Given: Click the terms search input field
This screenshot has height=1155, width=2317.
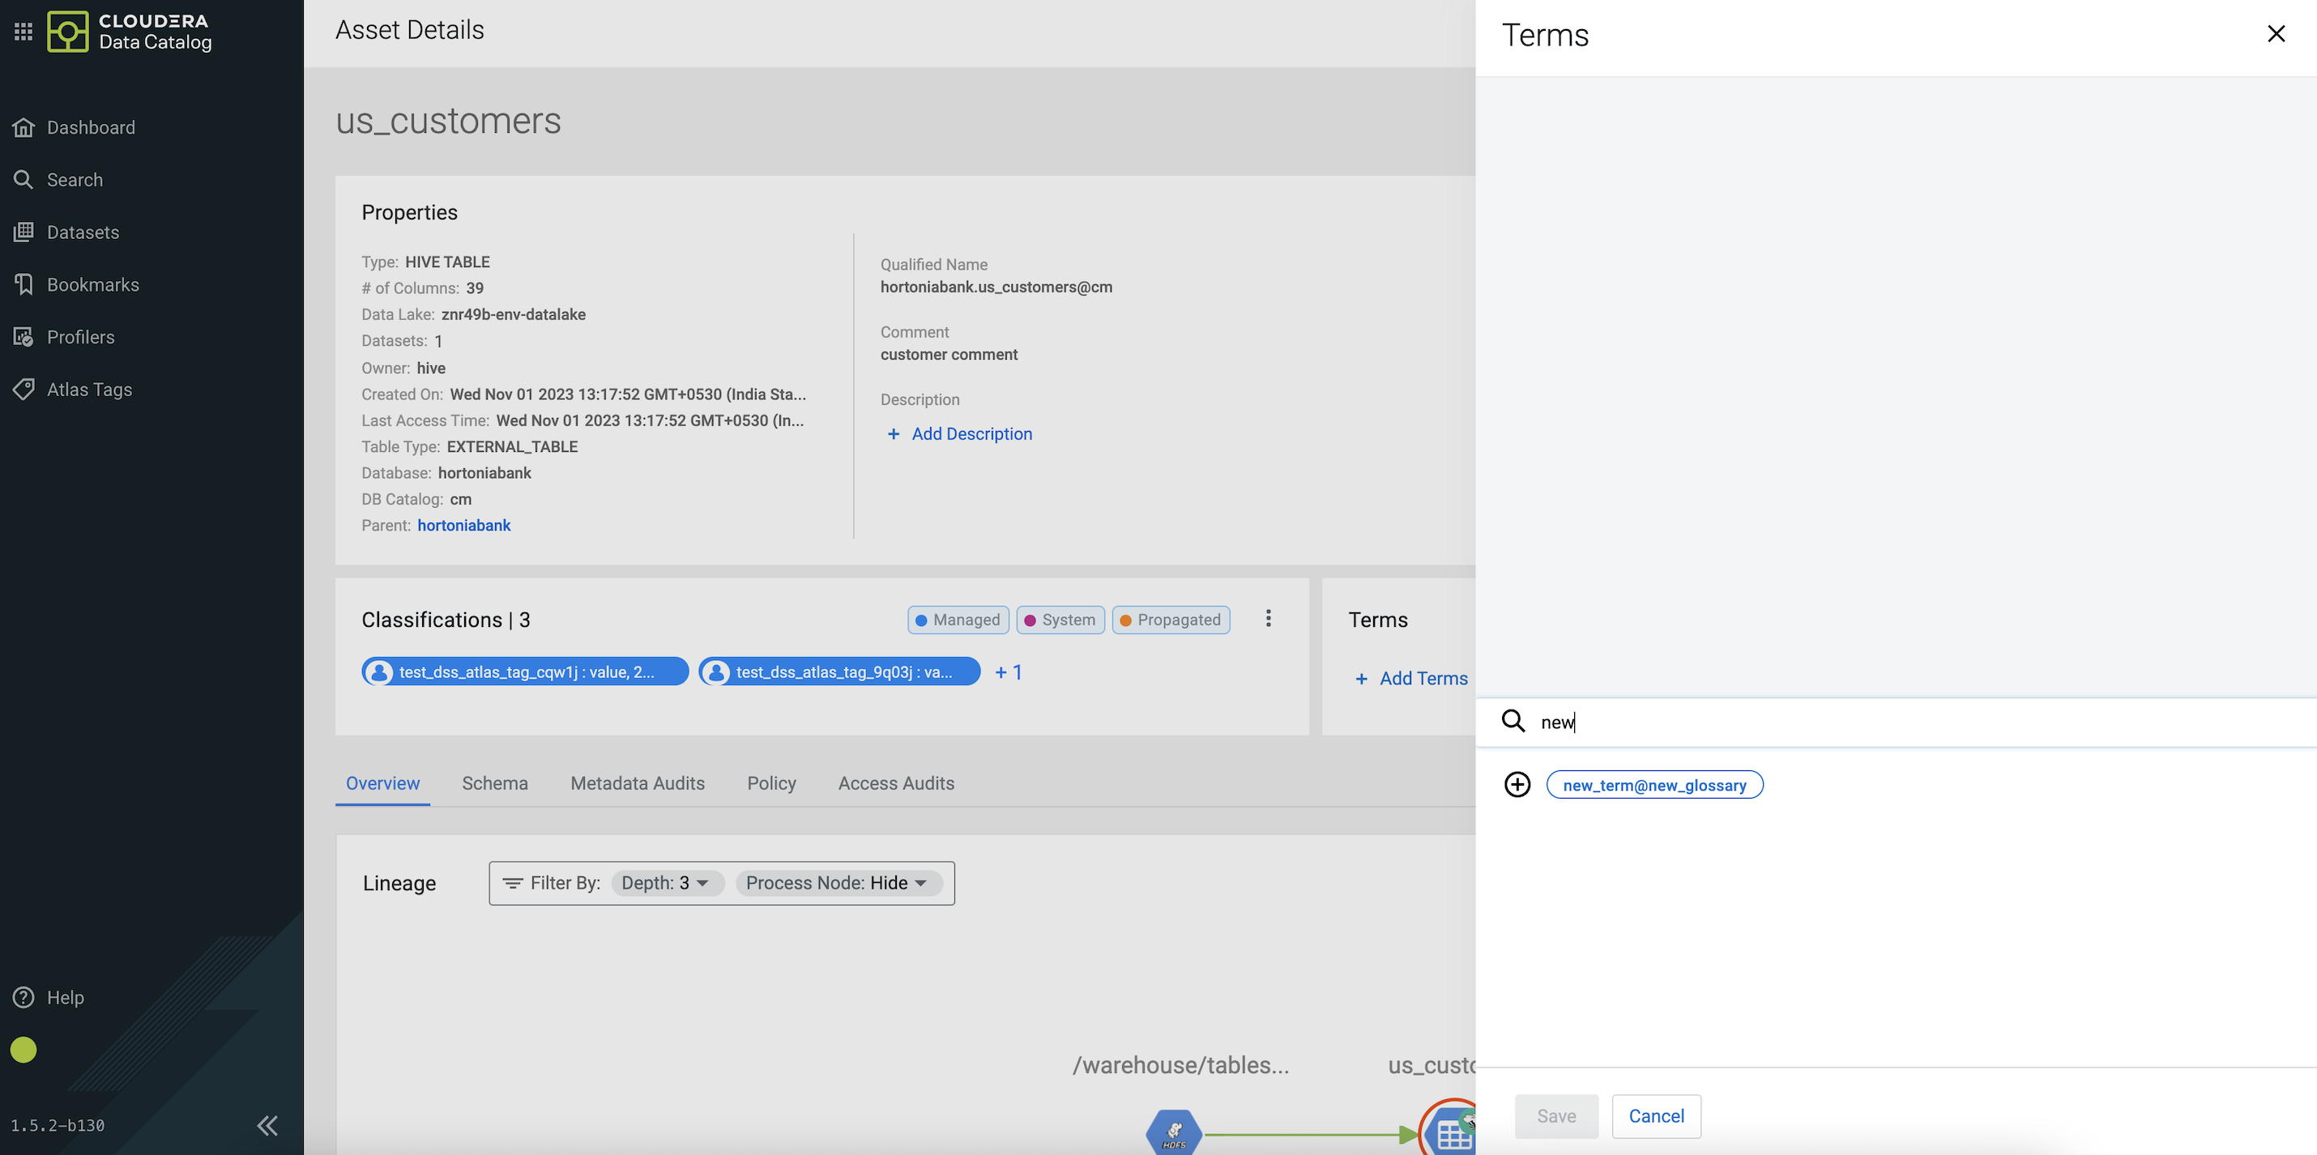Looking at the screenshot, I should tap(1889, 722).
